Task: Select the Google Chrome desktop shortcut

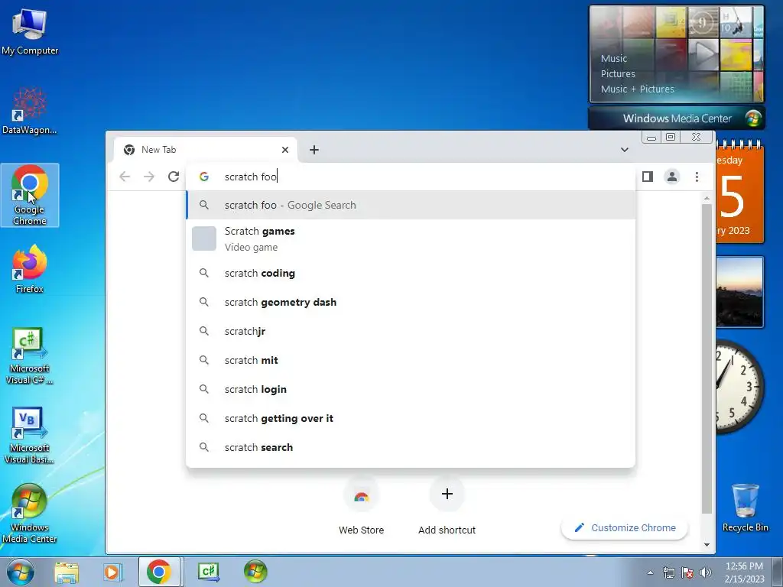Action: [30, 195]
